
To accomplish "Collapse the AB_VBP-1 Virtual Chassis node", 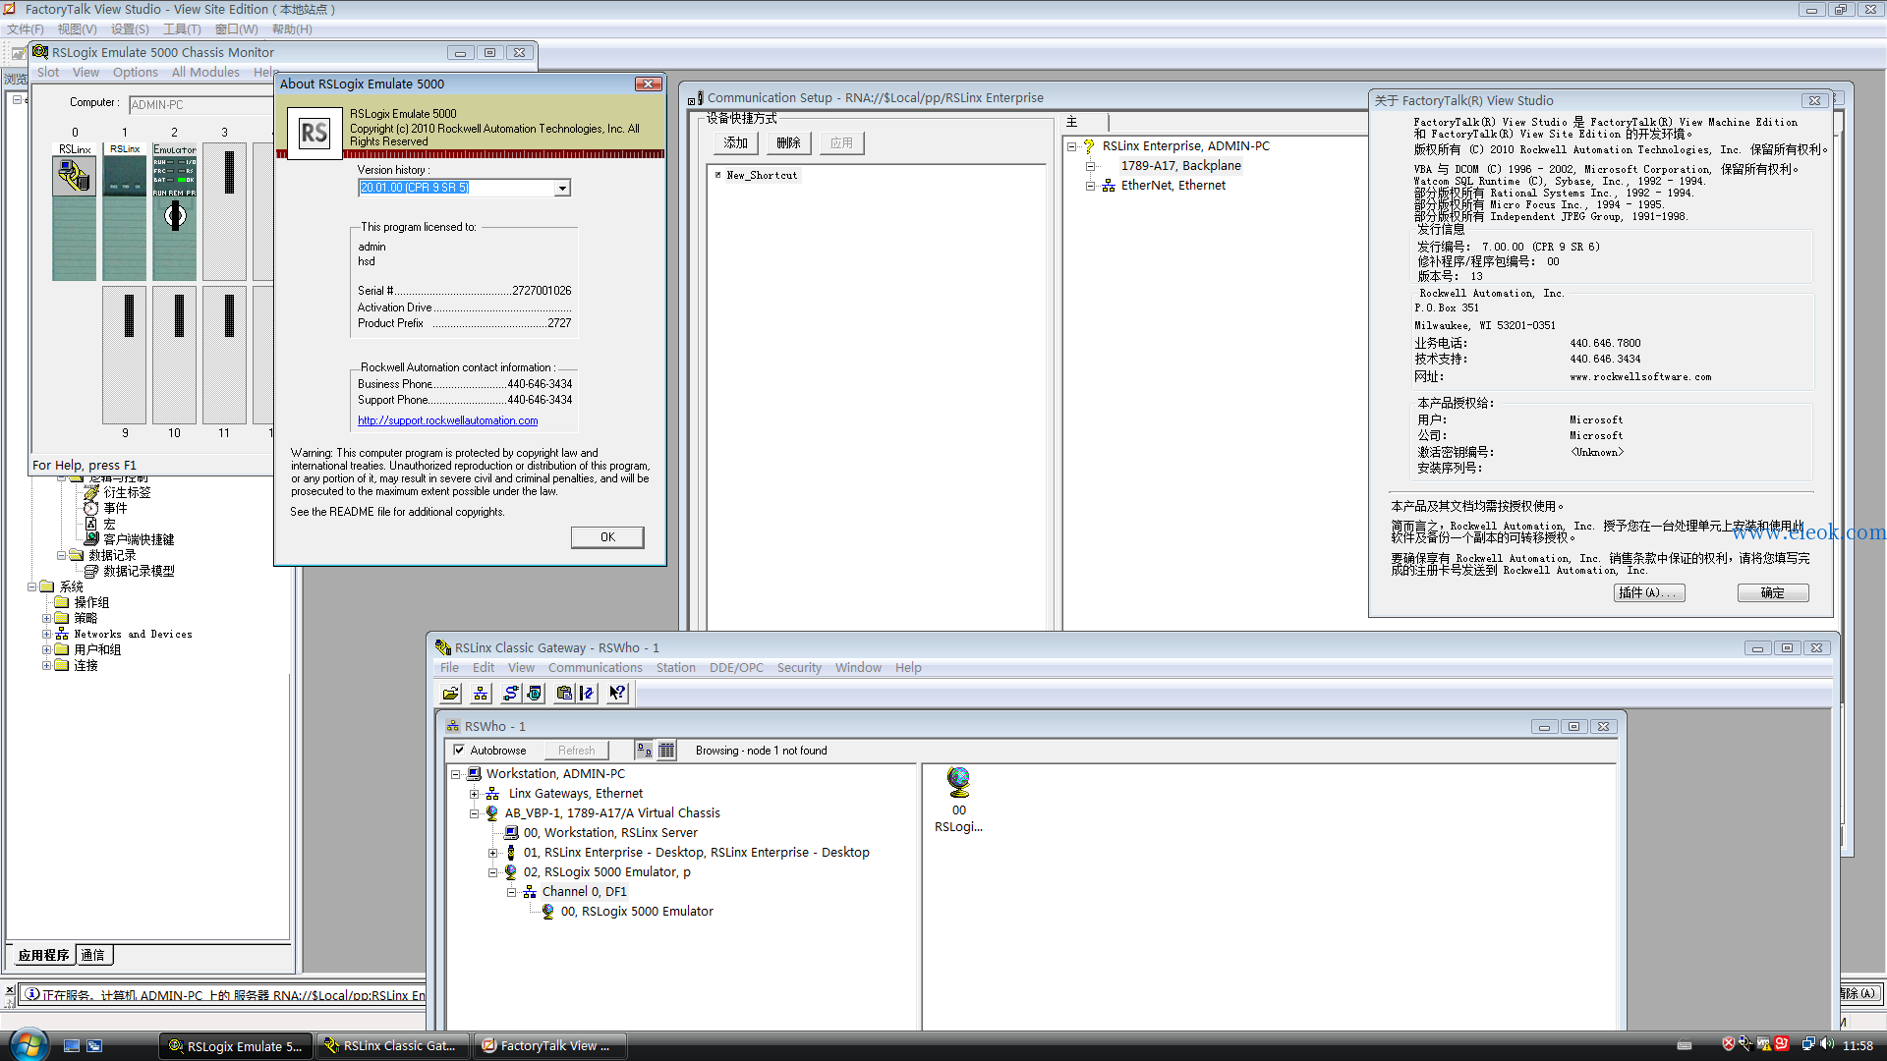I will point(475,813).
